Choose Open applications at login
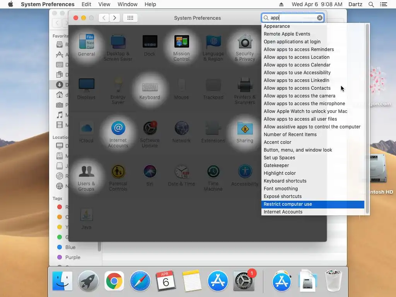Screen dimensions: 396x297 click(312, 42)
